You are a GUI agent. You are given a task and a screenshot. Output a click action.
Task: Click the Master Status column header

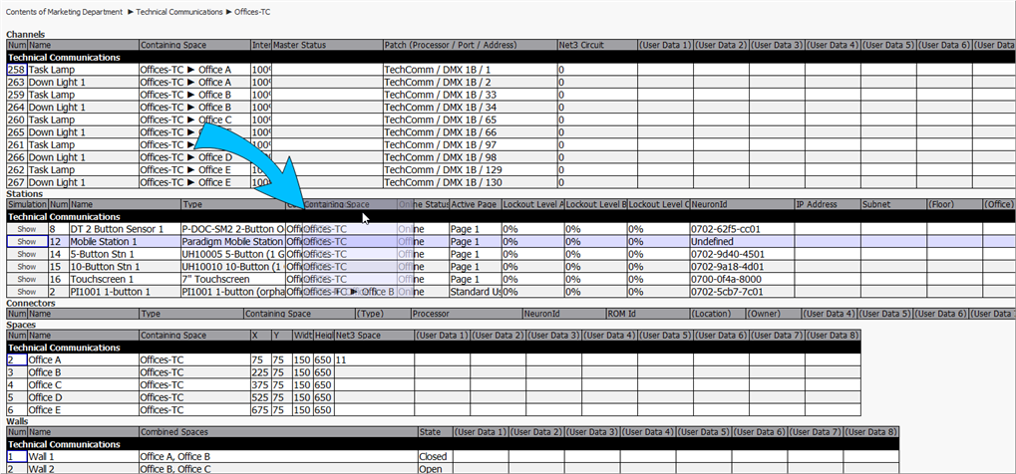326,46
